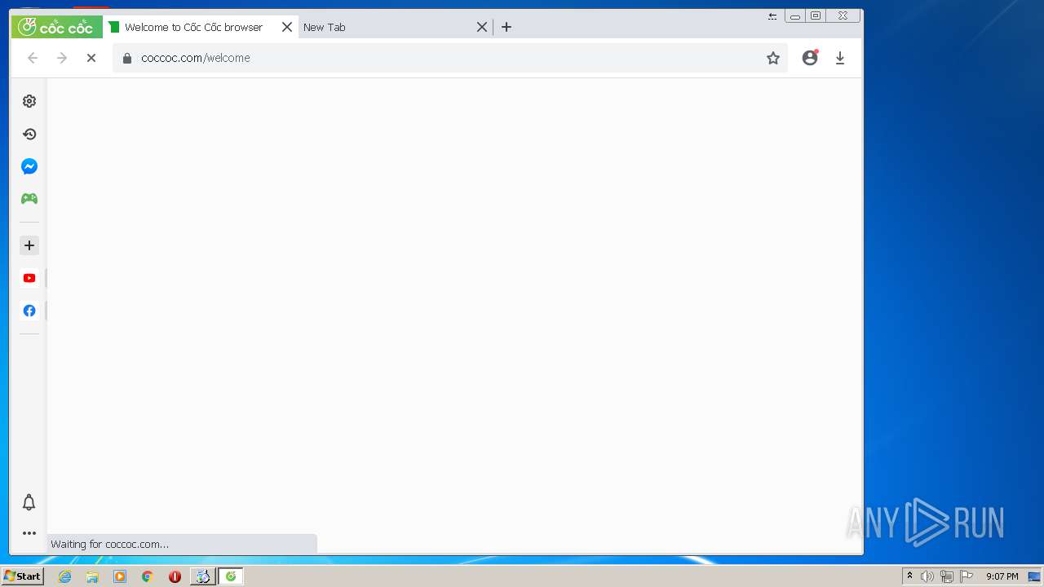Open Facebook sidebar shortcut
Screen dimensions: 1044x587
29,311
